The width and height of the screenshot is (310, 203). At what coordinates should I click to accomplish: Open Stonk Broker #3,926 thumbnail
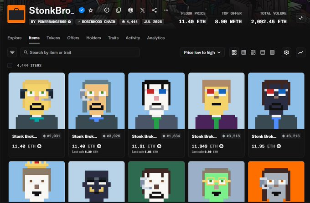(97, 101)
